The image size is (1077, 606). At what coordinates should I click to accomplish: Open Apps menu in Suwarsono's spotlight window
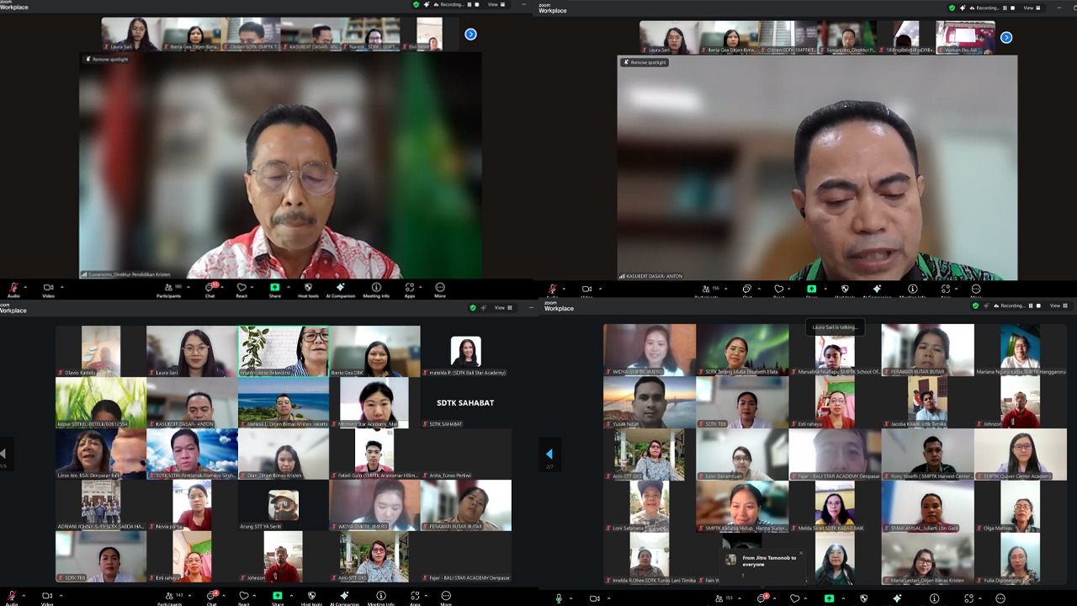409,289
